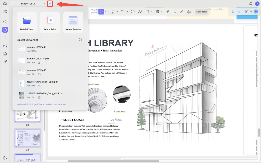
Task: Open the signature tool
Action: point(189,12)
